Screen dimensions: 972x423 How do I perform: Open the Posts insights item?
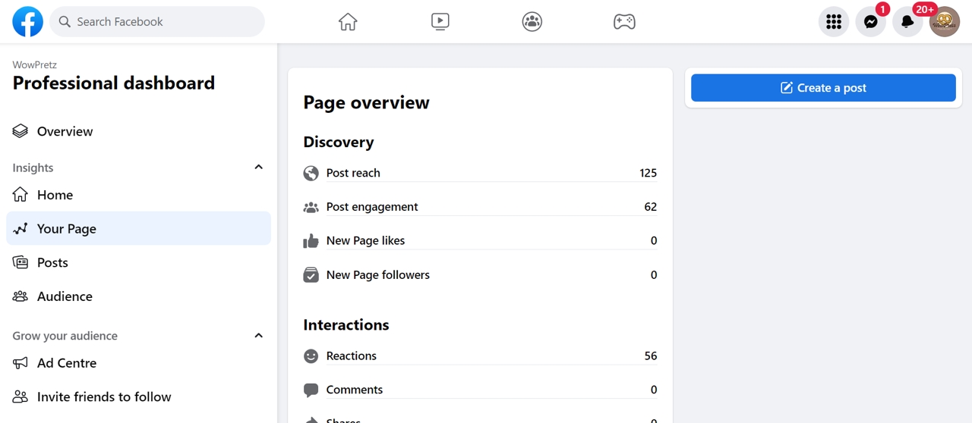point(52,262)
